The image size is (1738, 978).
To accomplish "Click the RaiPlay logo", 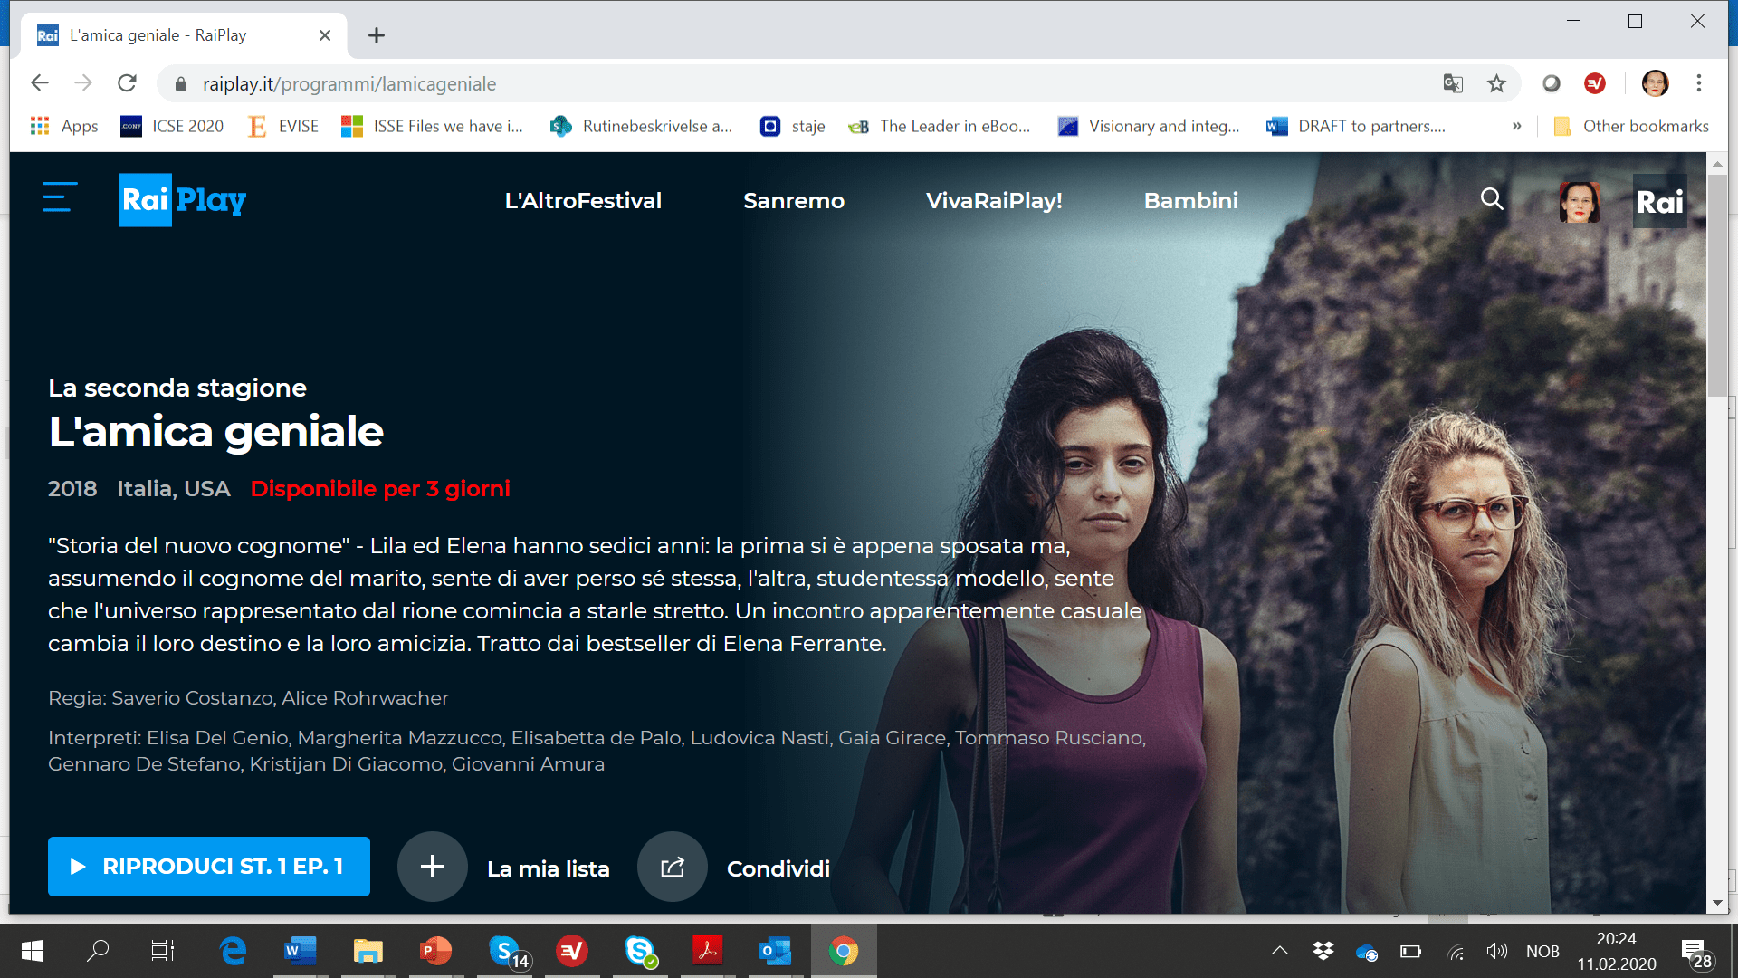I will 181,200.
